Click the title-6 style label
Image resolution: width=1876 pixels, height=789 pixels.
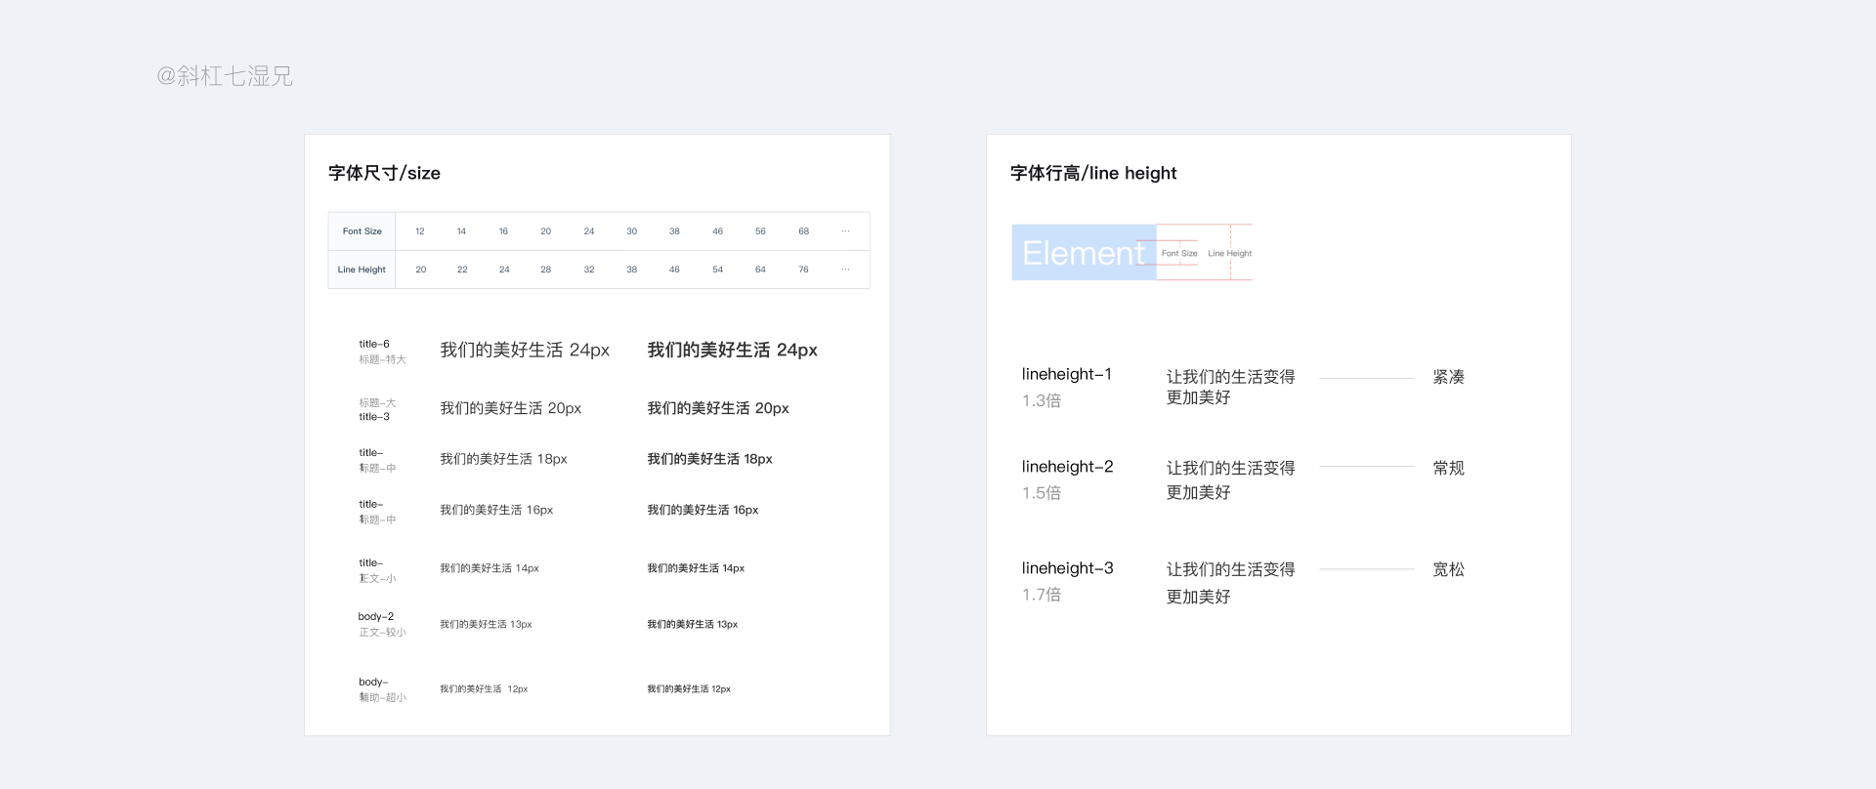click(x=374, y=344)
